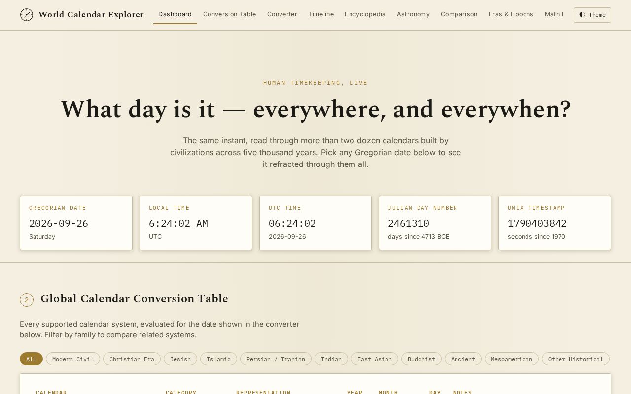
Task: Switch to the Astronomy tab
Action: coord(413,14)
